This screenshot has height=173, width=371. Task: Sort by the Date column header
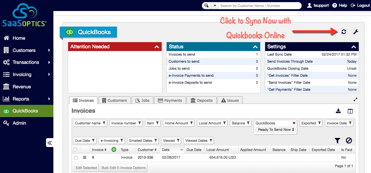[x=172, y=150]
